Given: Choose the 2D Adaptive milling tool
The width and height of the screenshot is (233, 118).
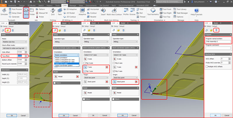Looking at the screenshot, I should (70, 9).
